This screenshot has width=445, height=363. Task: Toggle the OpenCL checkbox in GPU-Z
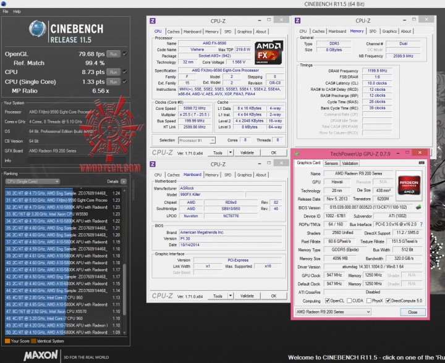[x=328, y=301]
